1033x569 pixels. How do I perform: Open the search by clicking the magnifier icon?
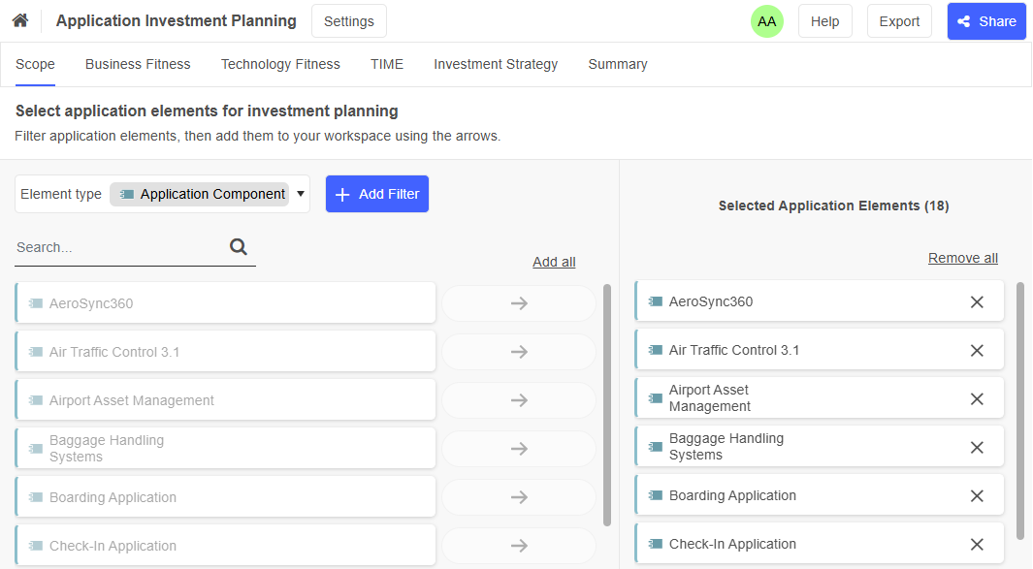coord(238,247)
